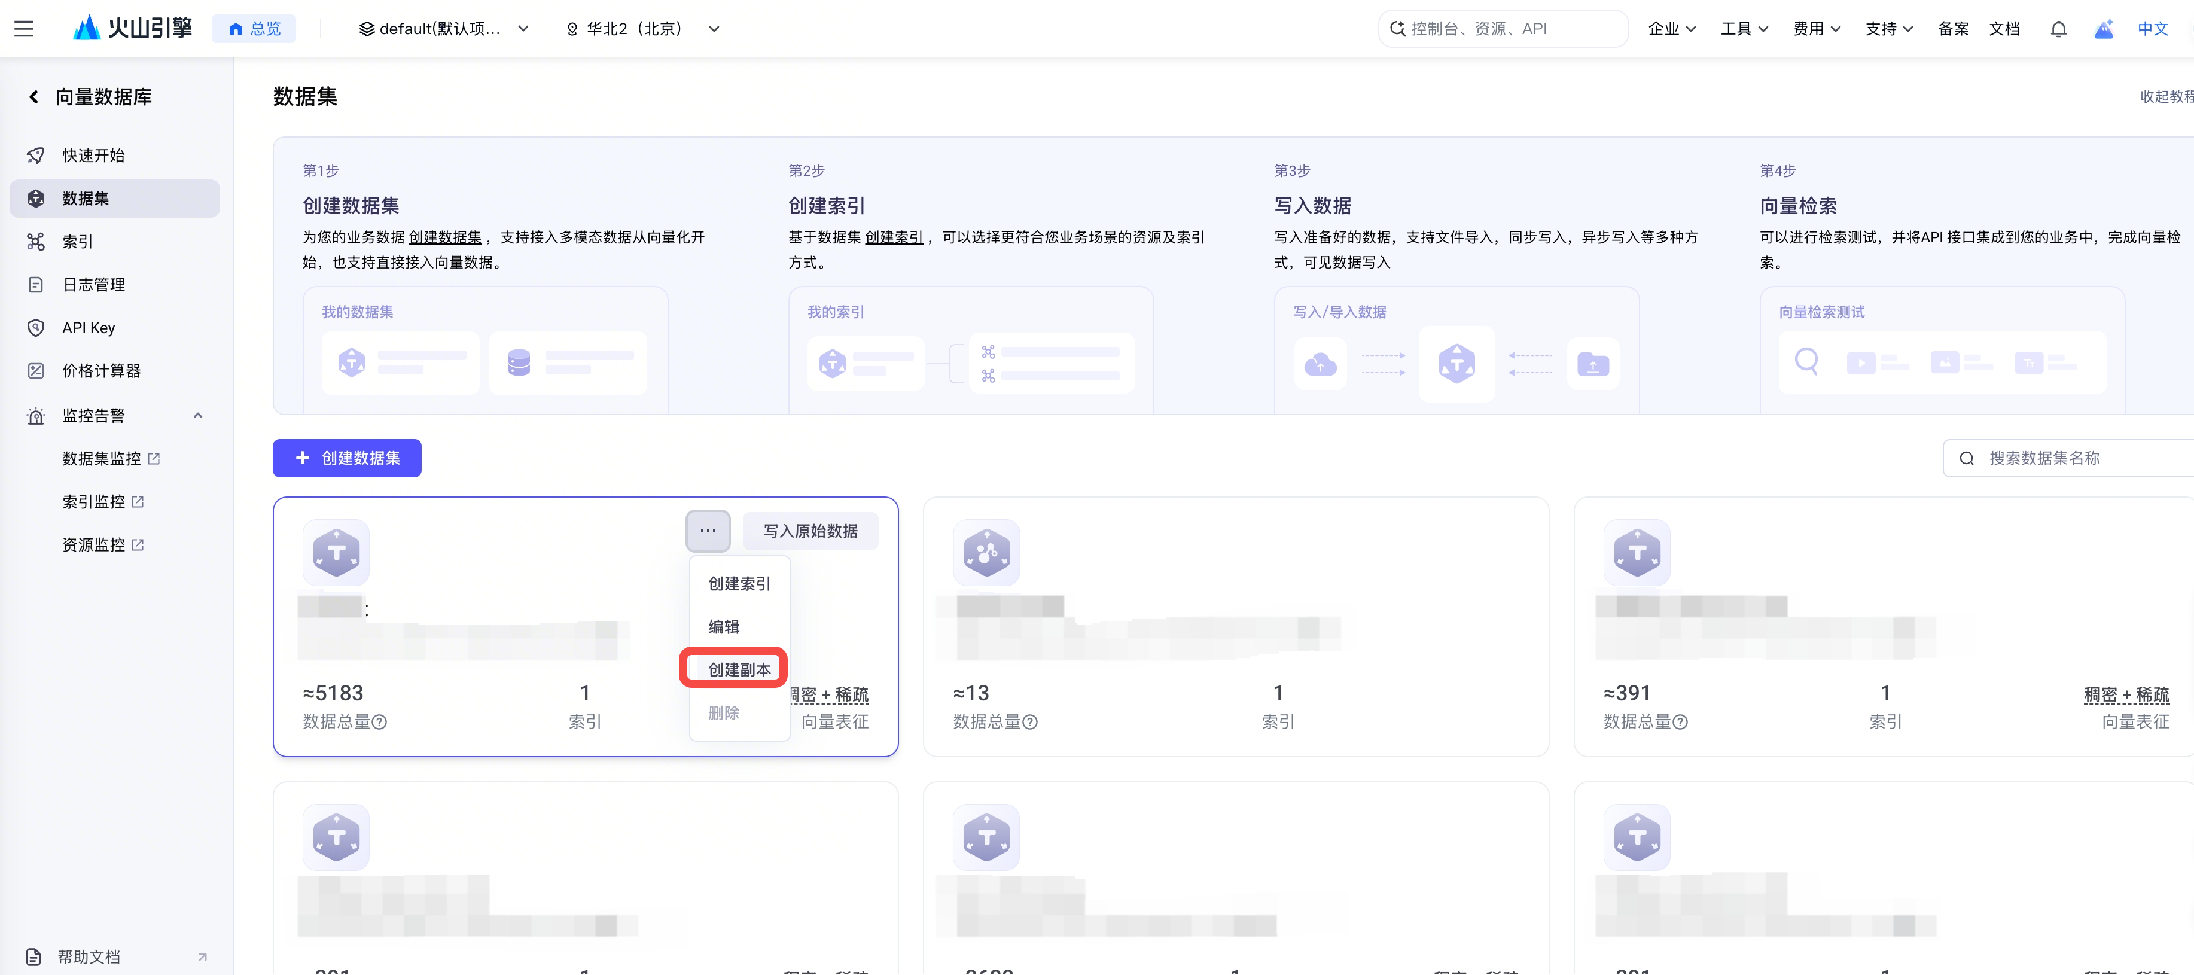Viewport: 2194px width, 975px height.
Task: Select 创建索引 from the context menu
Action: 739,583
